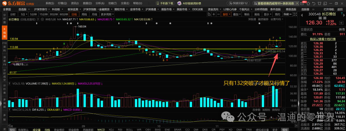Switch to 分时 intraday tab
346x131 pixels.
(13, 14)
